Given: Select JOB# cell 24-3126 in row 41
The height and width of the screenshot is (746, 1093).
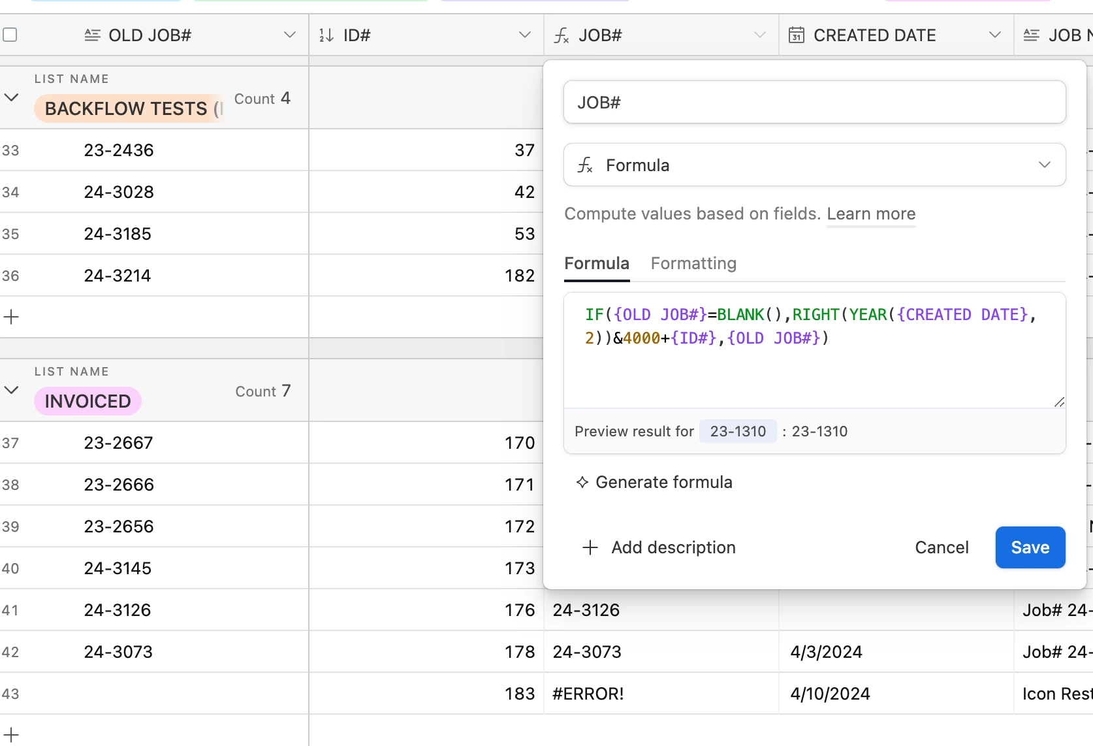Looking at the screenshot, I should click(x=661, y=610).
